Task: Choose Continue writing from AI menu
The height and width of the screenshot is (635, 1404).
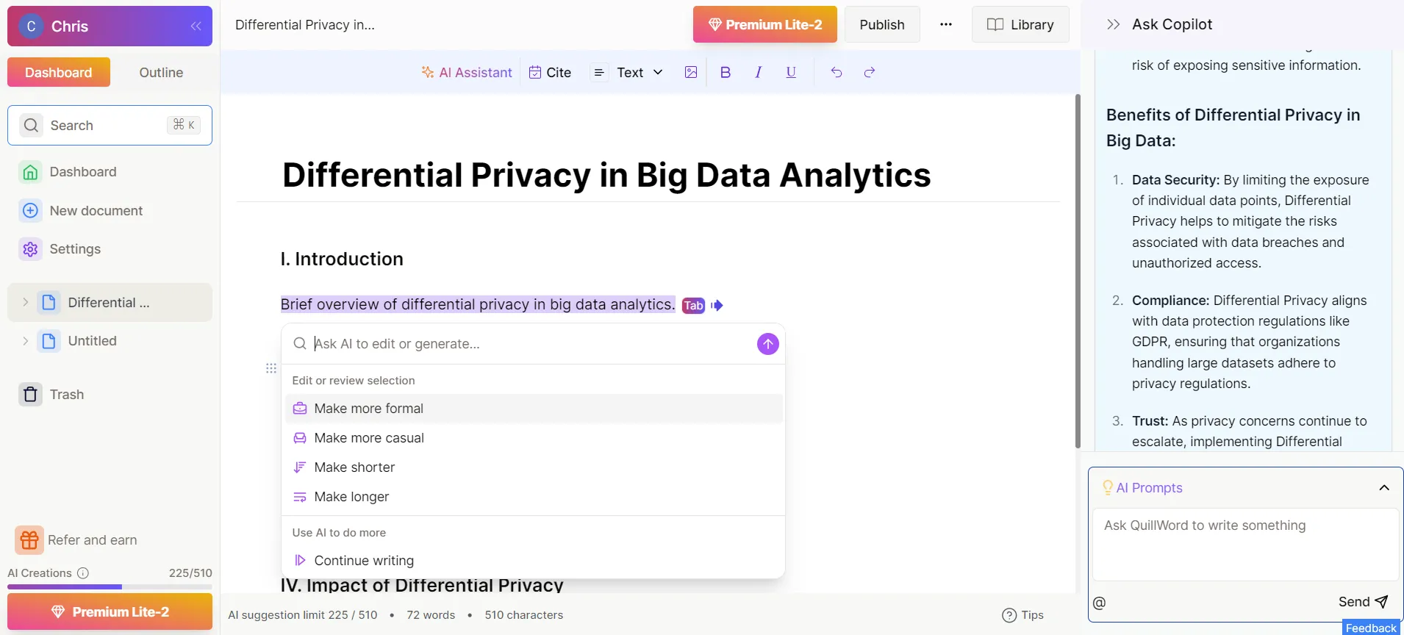Action: 364,561
